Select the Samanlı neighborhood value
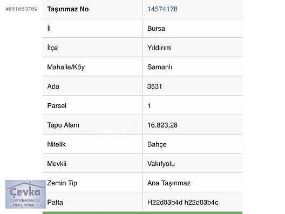Image resolution: width=285 pixels, height=214 pixels. 160,67
